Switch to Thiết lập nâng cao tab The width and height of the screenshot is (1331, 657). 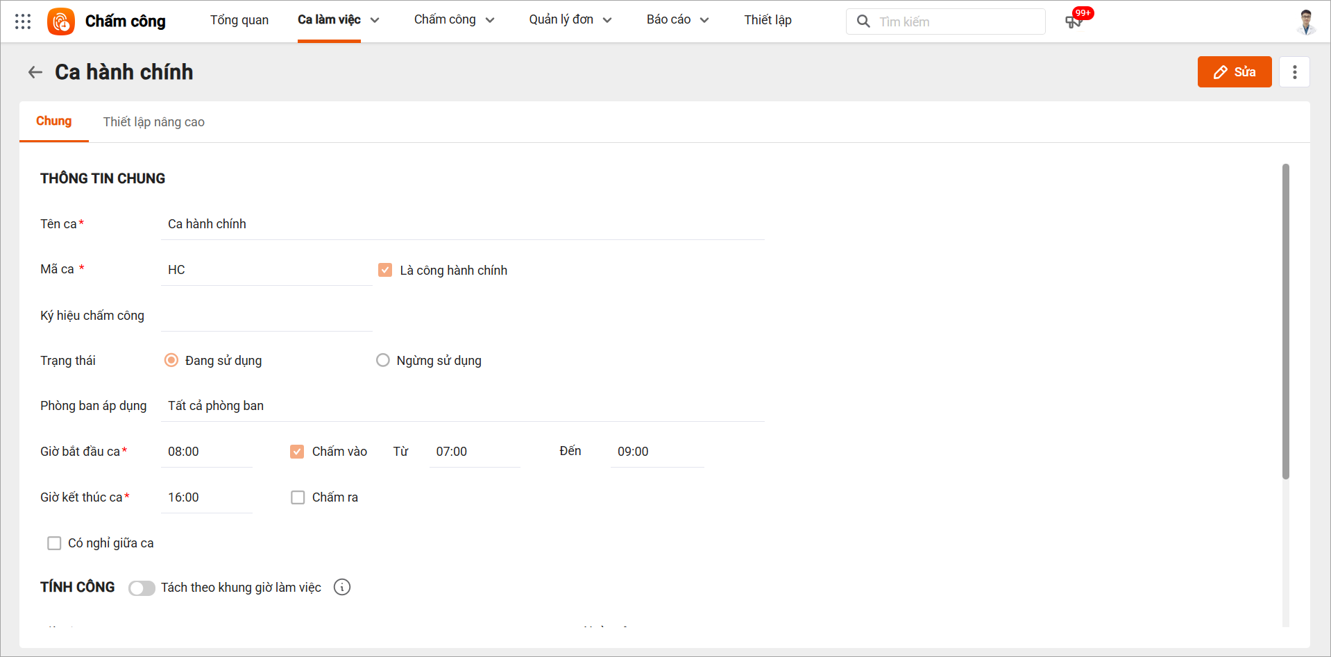click(x=154, y=122)
